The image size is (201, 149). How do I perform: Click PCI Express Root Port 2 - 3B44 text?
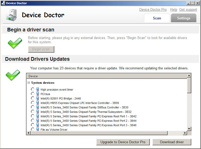(89, 121)
